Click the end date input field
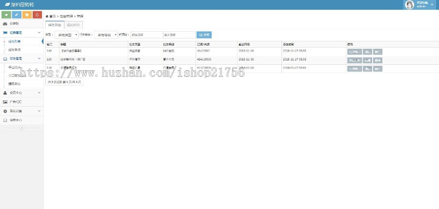Viewport: 439px width, 209px height. [x=179, y=35]
